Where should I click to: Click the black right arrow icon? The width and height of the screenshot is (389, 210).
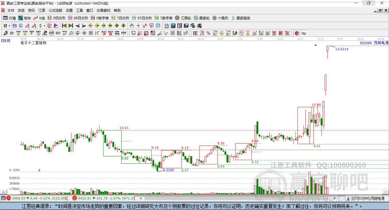click(84, 26)
